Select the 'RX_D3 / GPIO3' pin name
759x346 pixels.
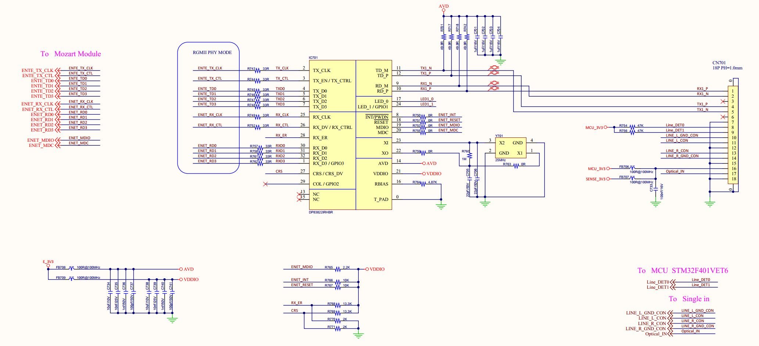328,163
